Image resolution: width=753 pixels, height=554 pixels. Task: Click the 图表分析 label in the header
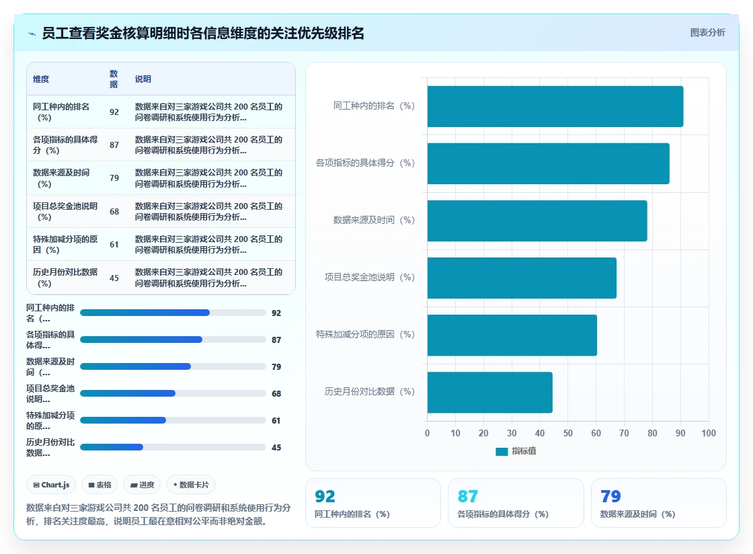[707, 33]
